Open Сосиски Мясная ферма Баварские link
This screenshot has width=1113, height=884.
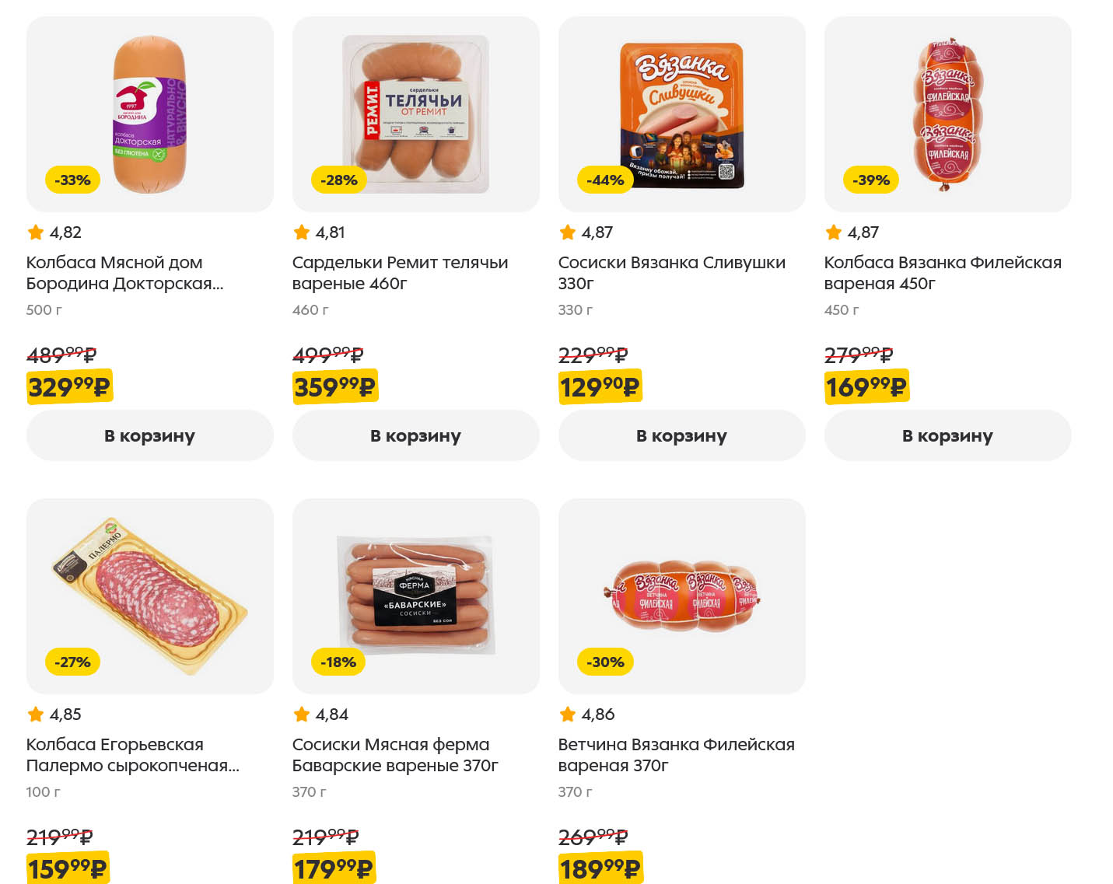coord(394,755)
